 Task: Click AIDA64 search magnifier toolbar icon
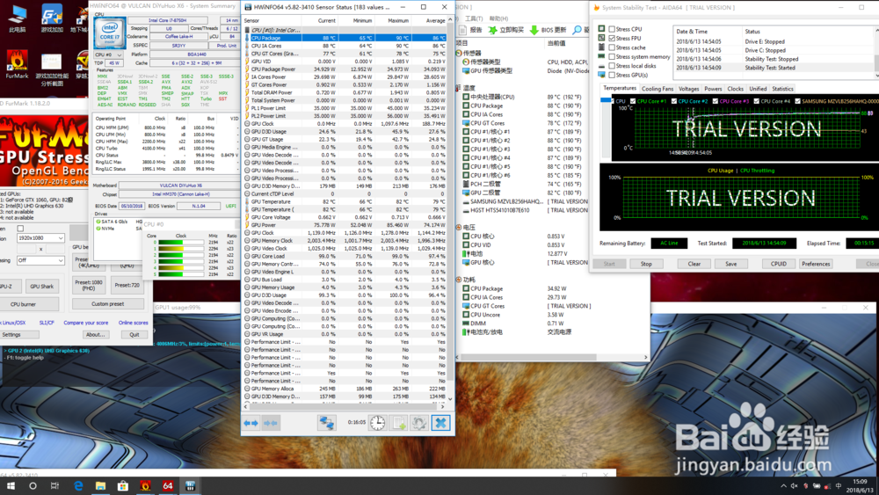(x=577, y=29)
